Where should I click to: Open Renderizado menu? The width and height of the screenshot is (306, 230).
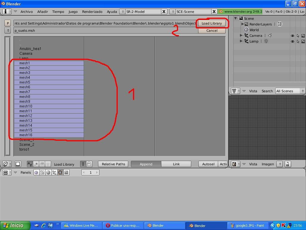click(x=92, y=12)
